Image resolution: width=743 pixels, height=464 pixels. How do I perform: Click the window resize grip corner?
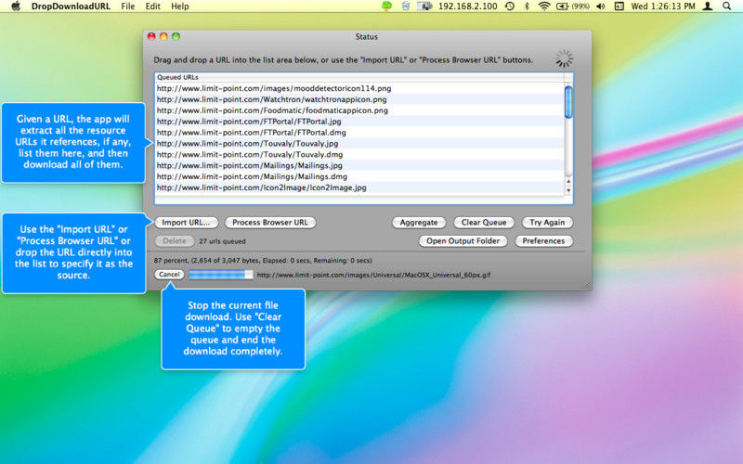pos(587,285)
